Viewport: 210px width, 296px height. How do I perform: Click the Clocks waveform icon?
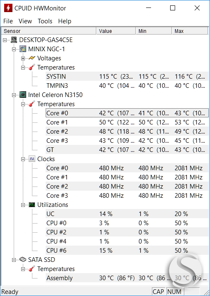click(32, 159)
